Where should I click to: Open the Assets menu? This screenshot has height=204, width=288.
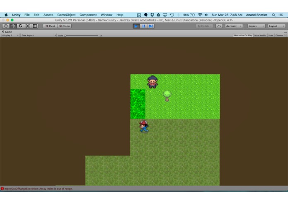[x=48, y=15]
